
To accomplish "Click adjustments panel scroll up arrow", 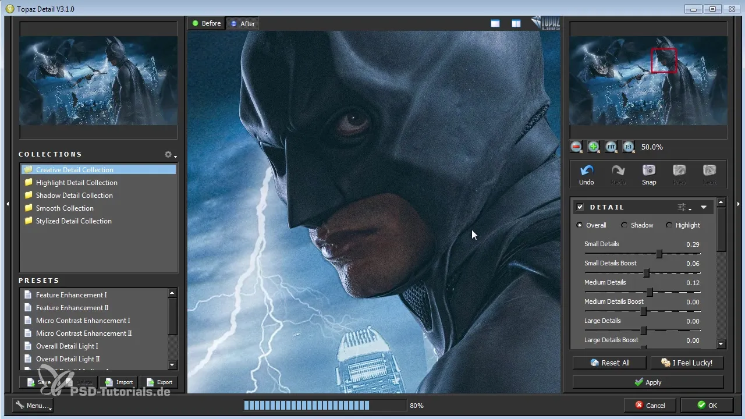I will [721, 203].
